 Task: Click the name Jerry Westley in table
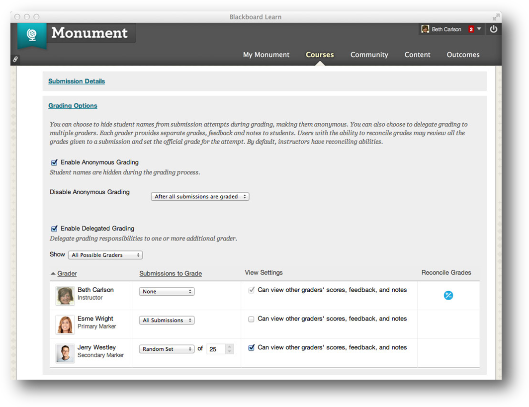click(x=96, y=347)
